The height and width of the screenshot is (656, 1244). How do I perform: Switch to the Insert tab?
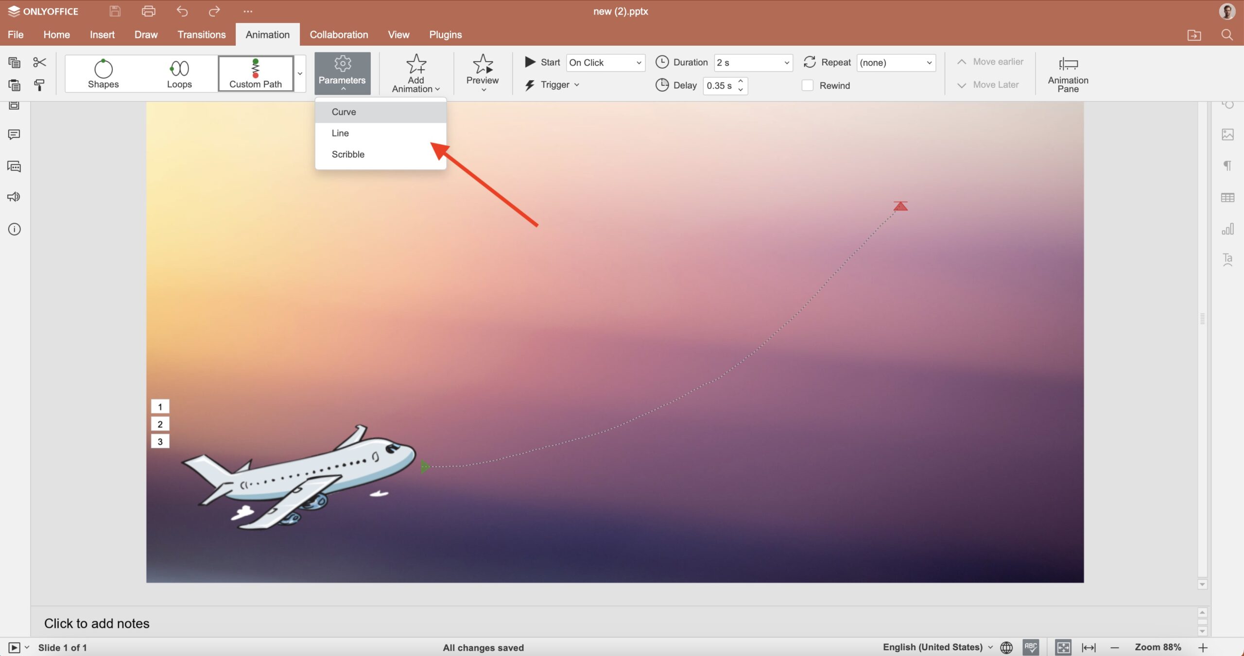[102, 34]
